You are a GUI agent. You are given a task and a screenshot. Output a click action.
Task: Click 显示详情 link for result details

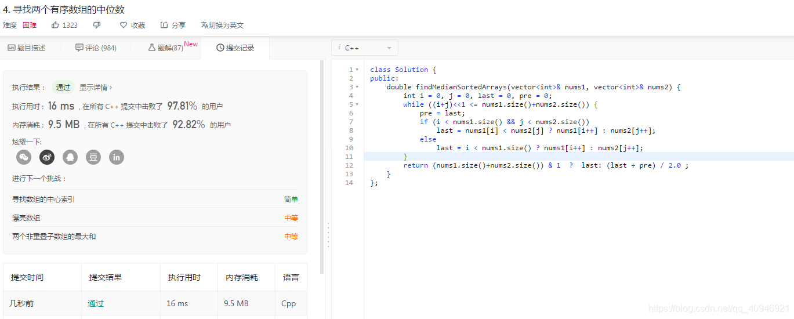click(96, 88)
